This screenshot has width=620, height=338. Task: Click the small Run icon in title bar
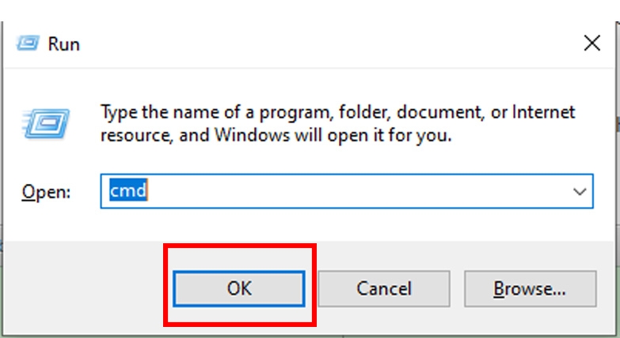click(27, 43)
